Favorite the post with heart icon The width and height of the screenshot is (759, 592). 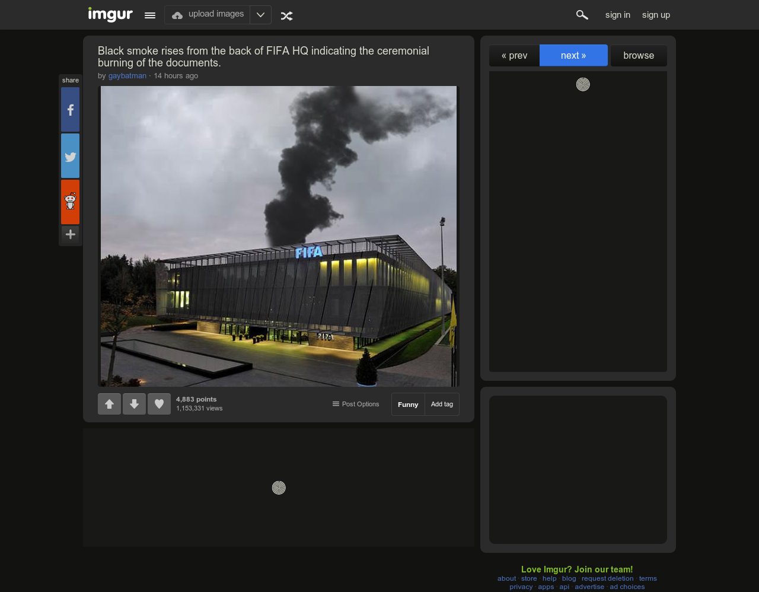click(x=159, y=404)
